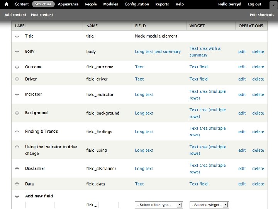This screenshot has height=209, width=278.
Task: Click the Hello percyd account link
Action: 230,4
